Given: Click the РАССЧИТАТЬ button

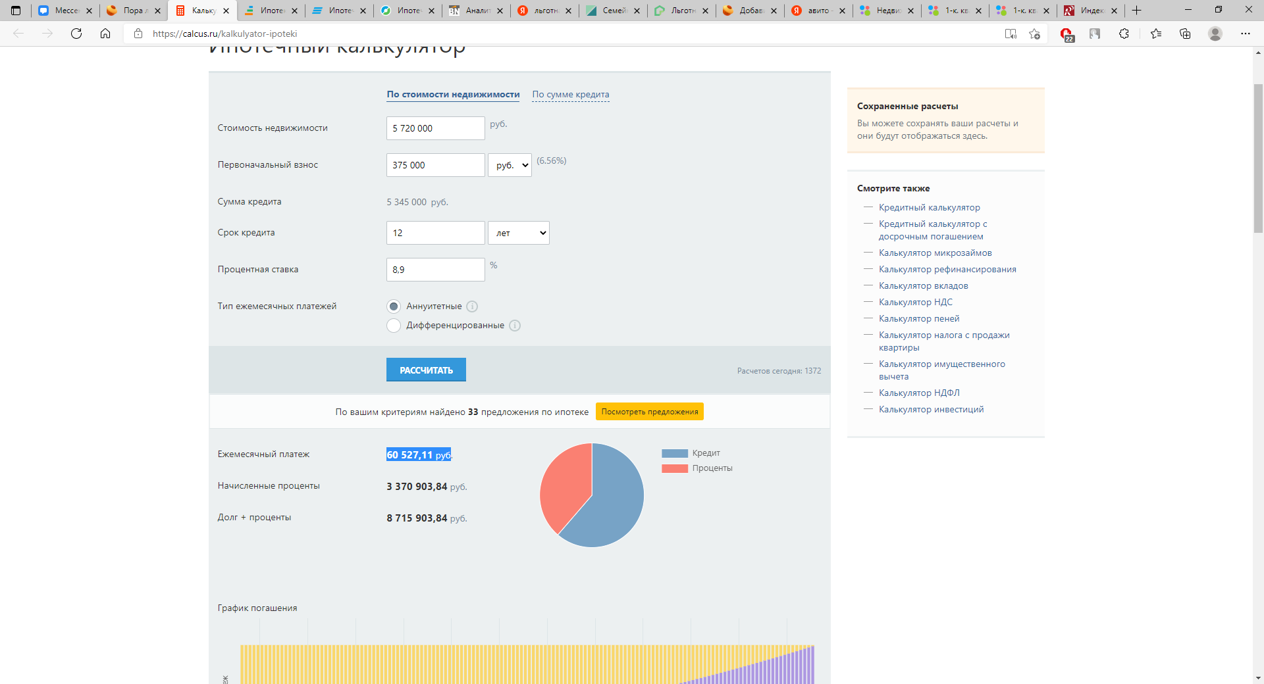Looking at the screenshot, I should click(x=426, y=370).
